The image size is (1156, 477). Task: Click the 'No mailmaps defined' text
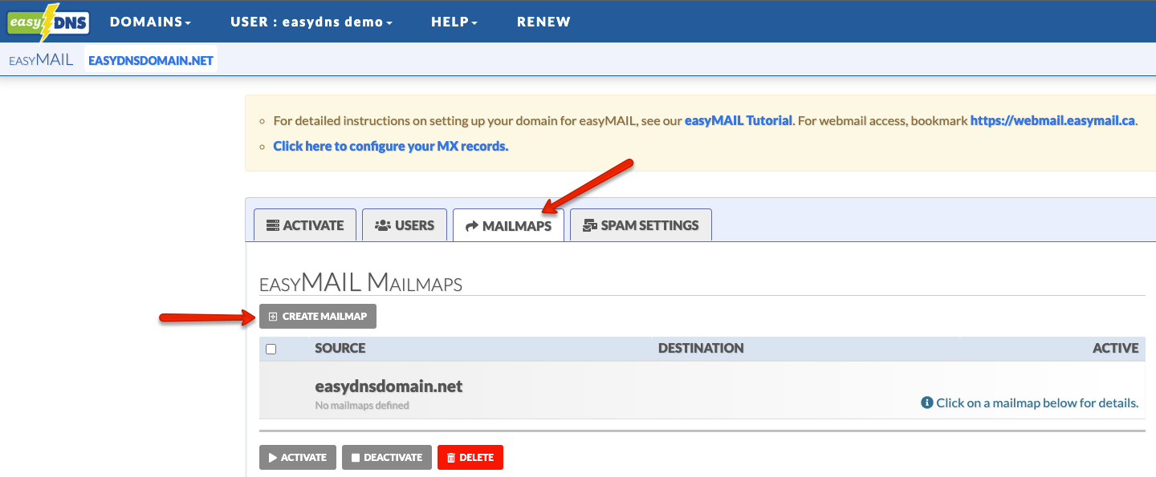pos(362,406)
